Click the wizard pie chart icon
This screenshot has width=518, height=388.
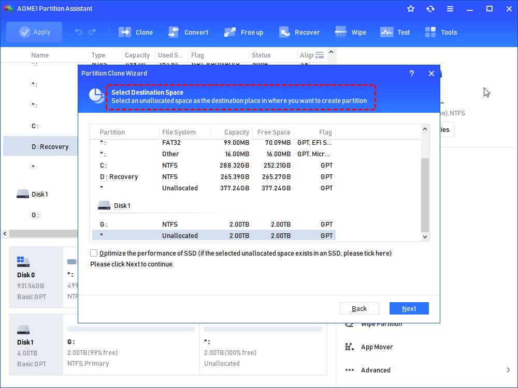(x=96, y=96)
